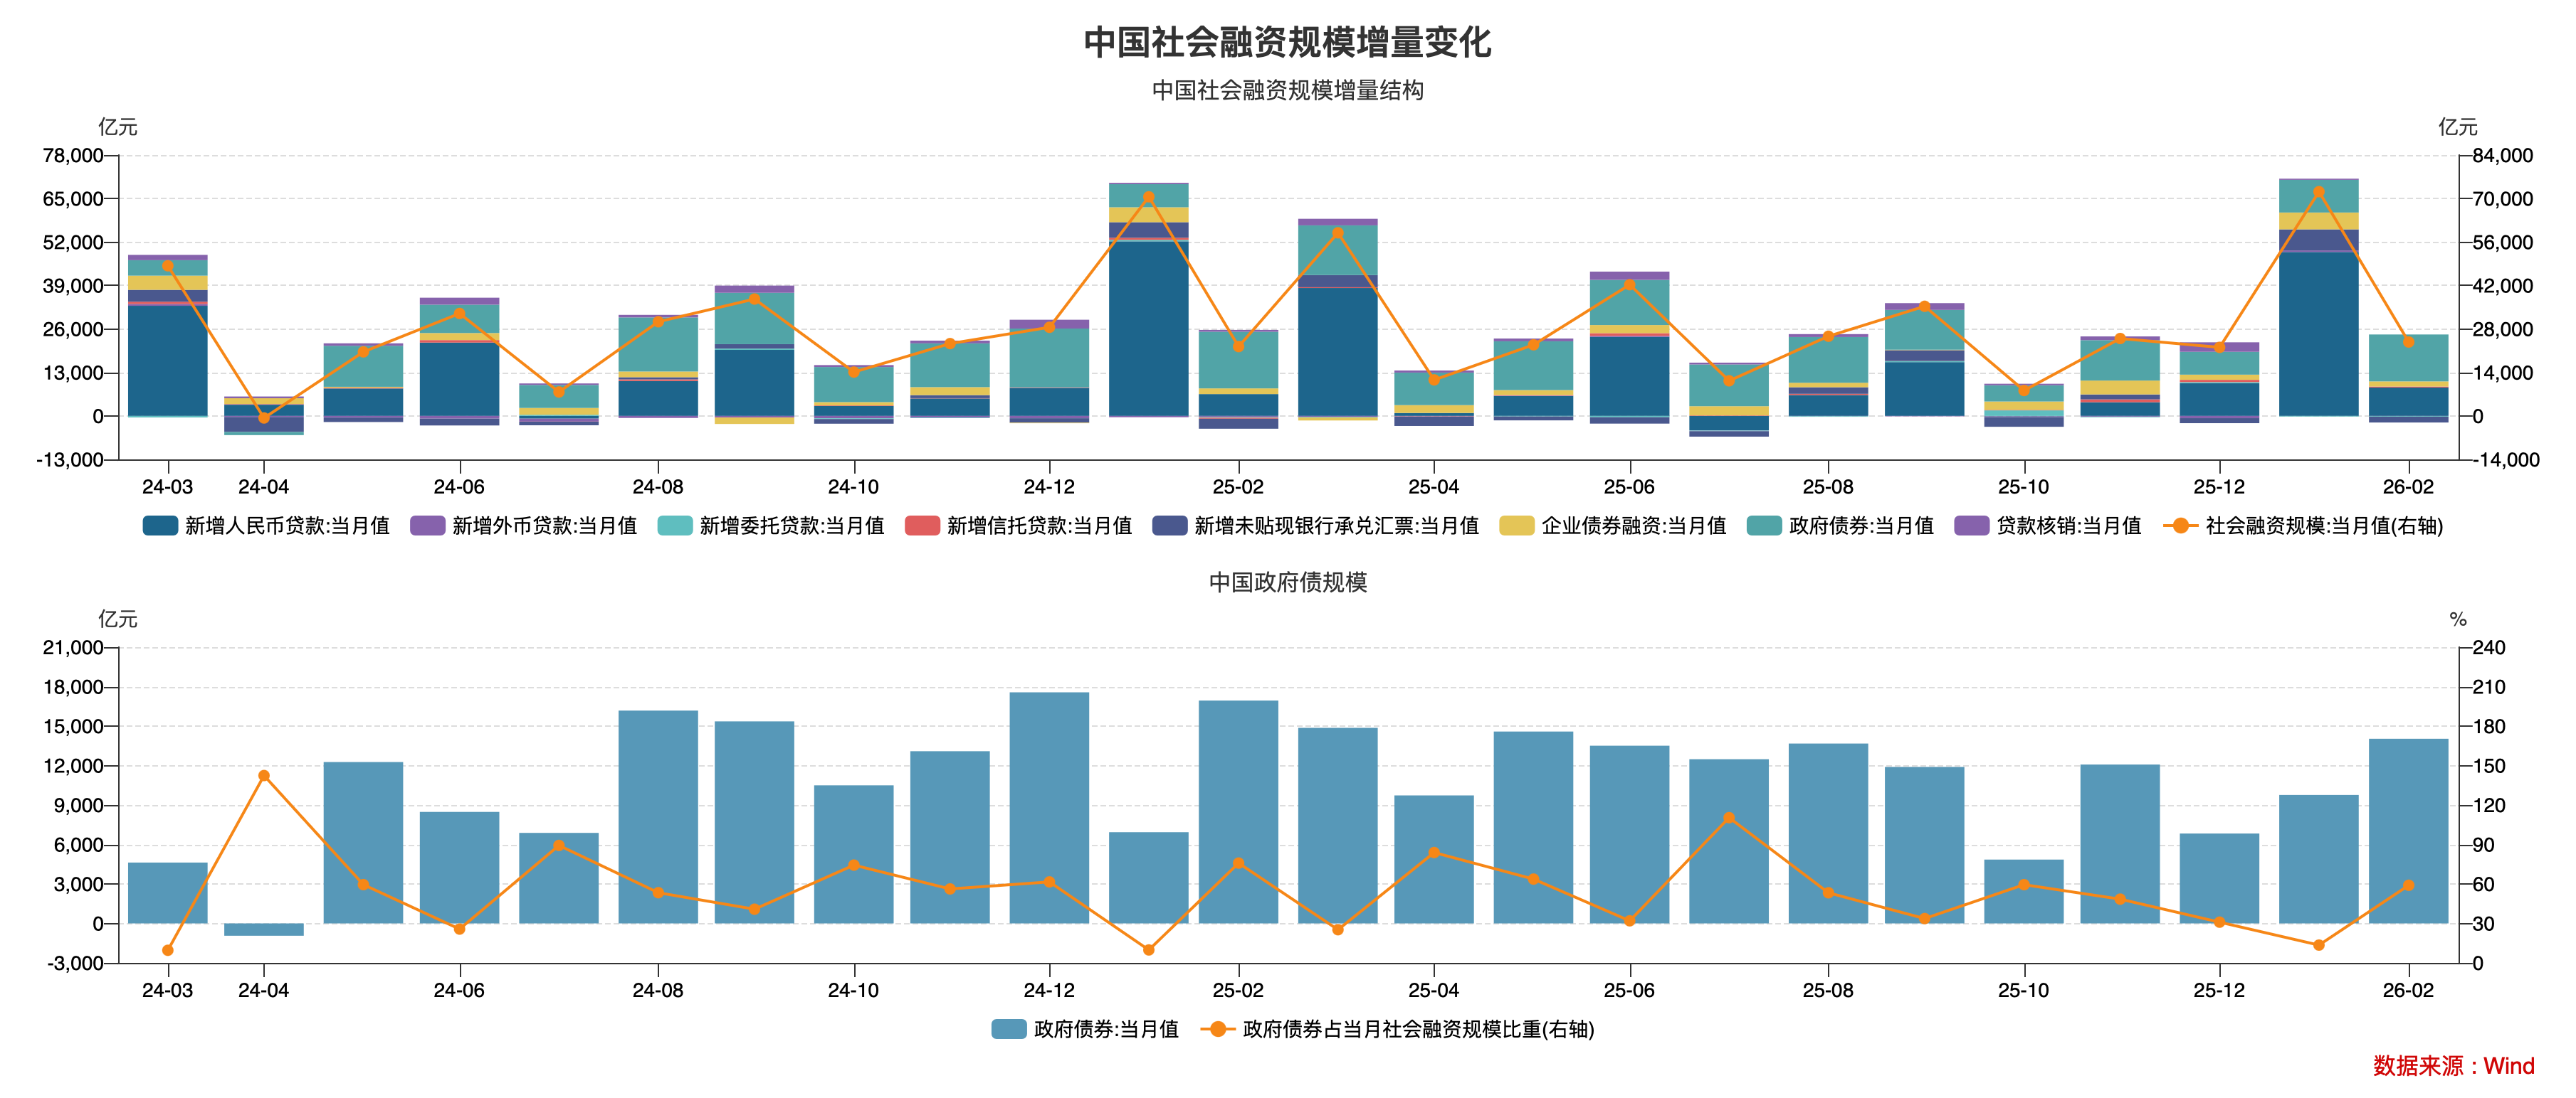Click the 贷款核销 legend purple icon

pyautogui.click(x=1972, y=526)
